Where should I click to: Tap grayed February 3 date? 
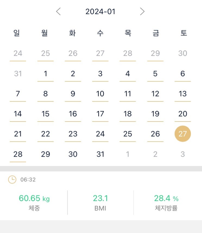coord(182,154)
